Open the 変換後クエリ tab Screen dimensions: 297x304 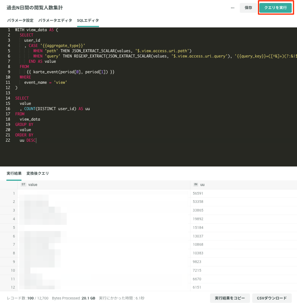(x=38, y=173)
